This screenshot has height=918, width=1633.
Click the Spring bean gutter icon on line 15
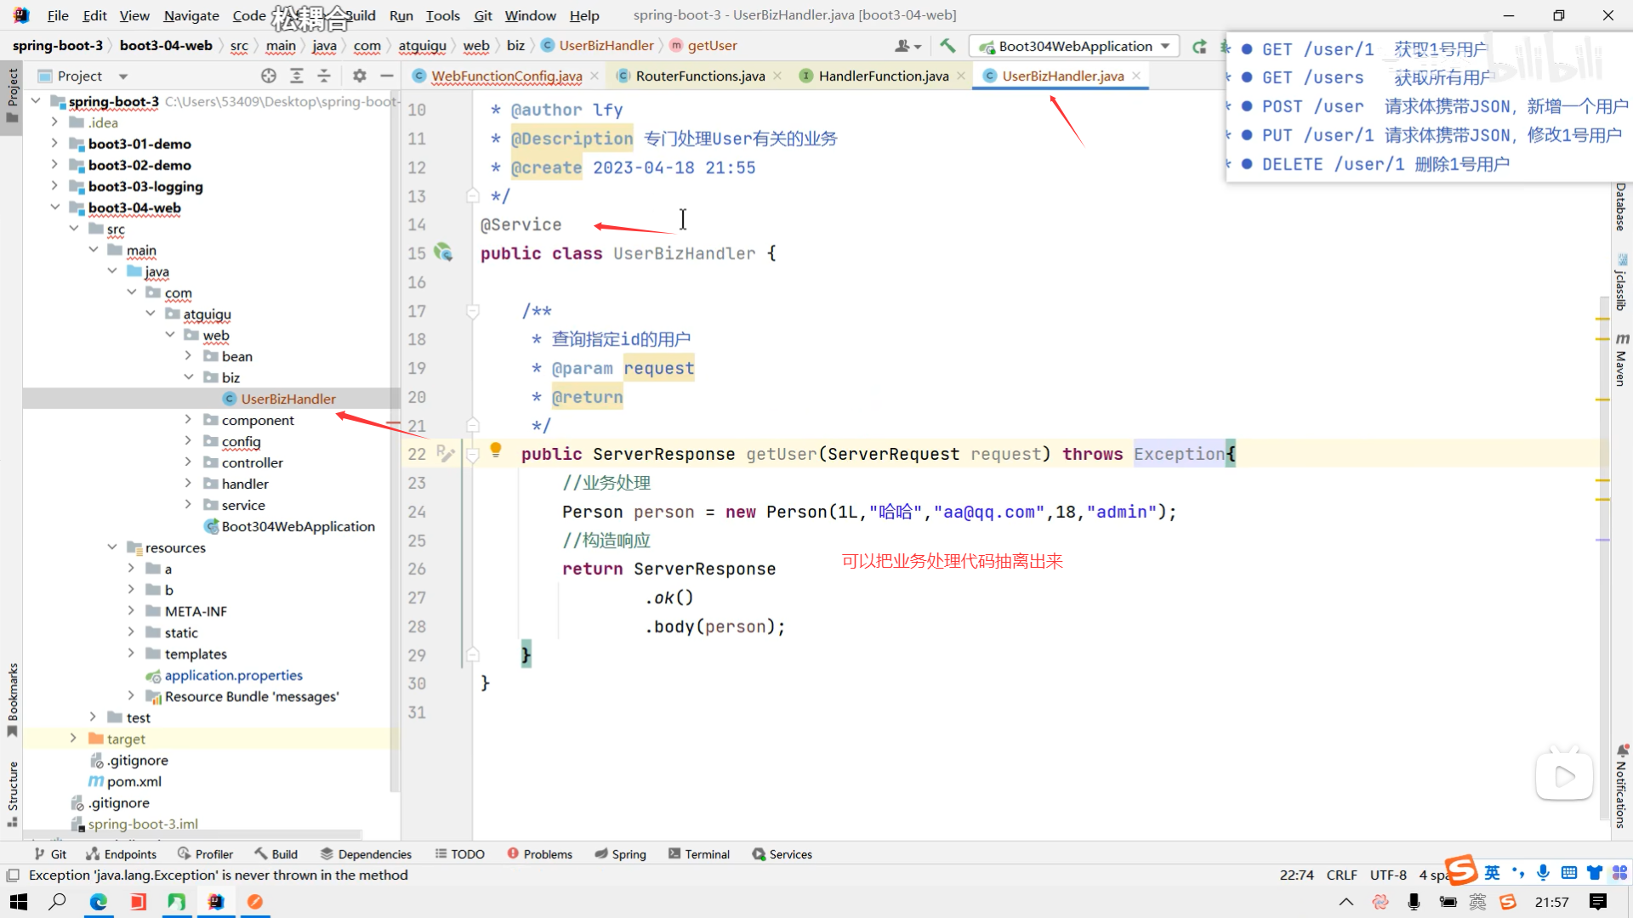click(443, 252)
